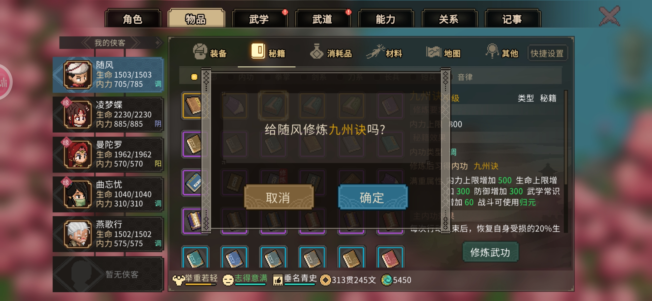652x301 pixels.
Task: Click the jade currency icon beside 5450
Action: (387, 280)
